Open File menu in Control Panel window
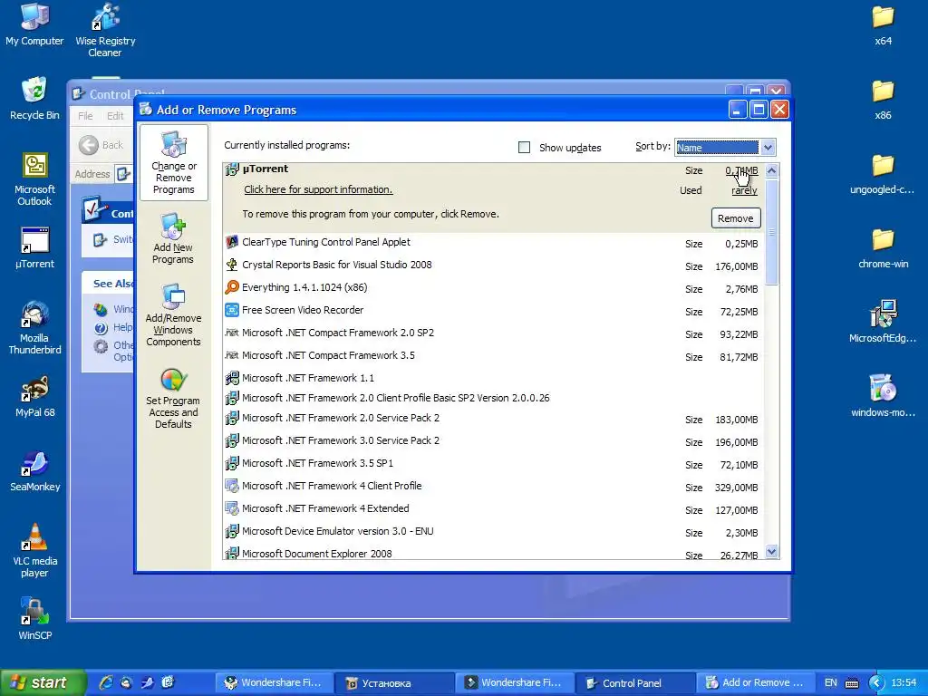 (x=85, y=116)
